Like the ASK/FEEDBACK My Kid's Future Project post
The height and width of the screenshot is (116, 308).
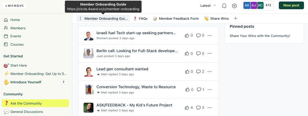tap(187, 108)
